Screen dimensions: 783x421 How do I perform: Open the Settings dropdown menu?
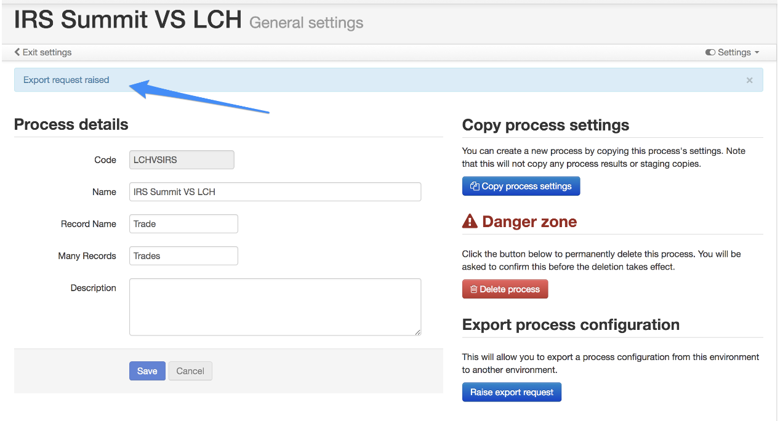pos(733,52)
